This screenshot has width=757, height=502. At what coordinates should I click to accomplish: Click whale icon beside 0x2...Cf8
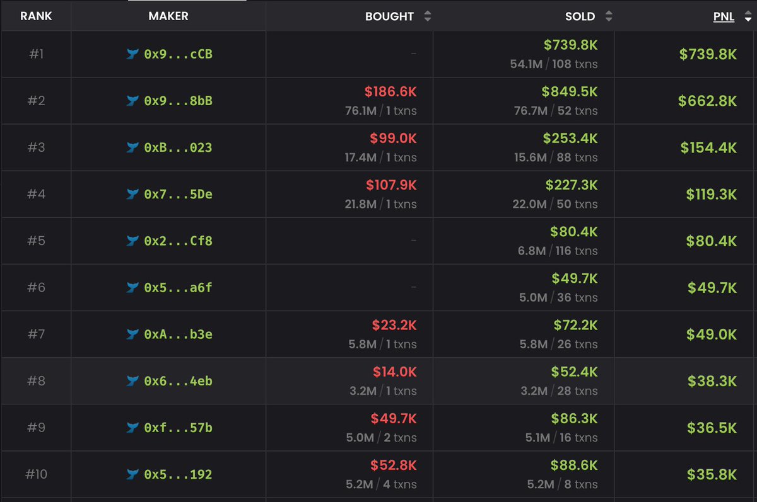click(x=132, y=241)
